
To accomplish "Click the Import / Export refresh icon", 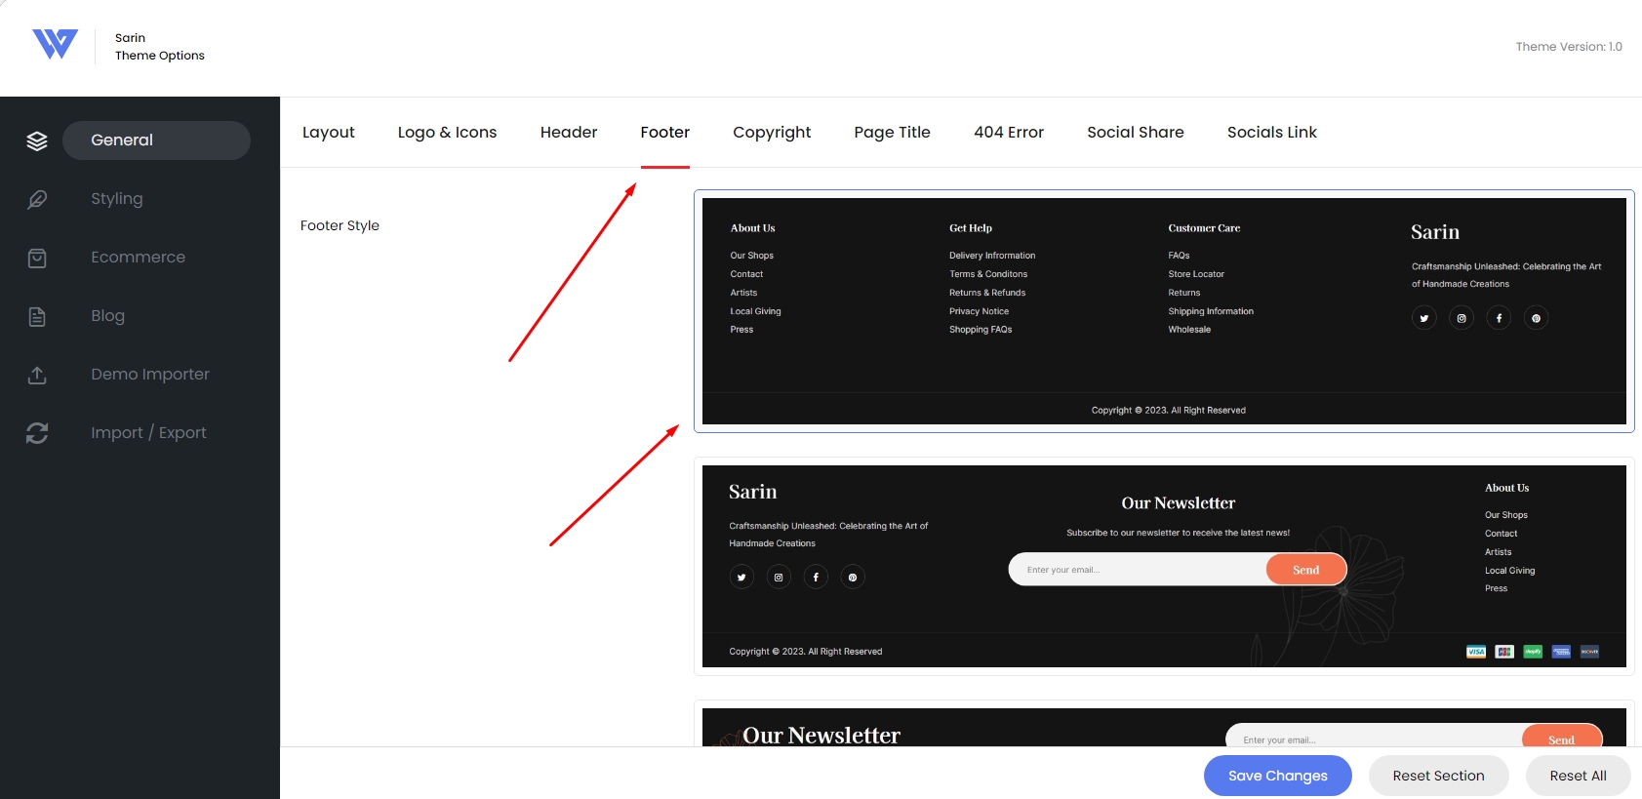I will [37, 433].
